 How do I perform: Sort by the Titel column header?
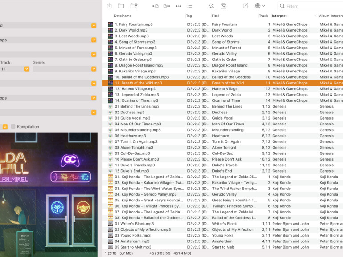pos(215,16)
